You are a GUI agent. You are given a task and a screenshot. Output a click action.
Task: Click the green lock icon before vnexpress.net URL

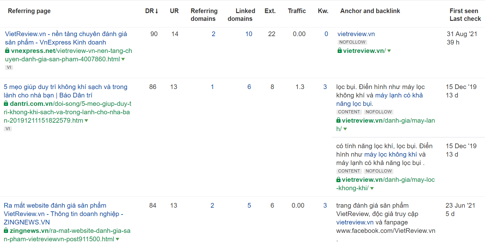click(7, 50)
